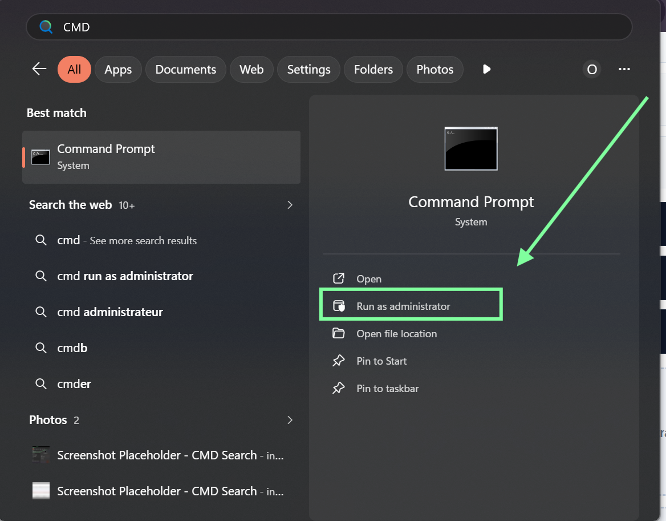The image size is (666, 521).
Task: Open first Screenshot Placeholder - CMD Search photo (dark thumbnail)
Action: 161,455
